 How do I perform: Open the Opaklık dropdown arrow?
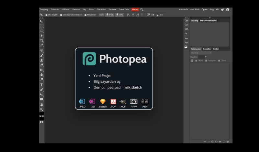click(x=206, y=57)
